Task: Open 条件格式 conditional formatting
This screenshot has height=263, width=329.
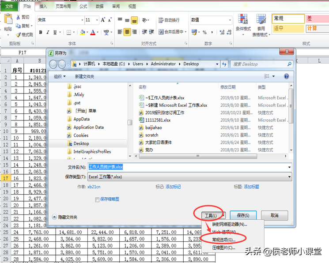Action: 243,24
